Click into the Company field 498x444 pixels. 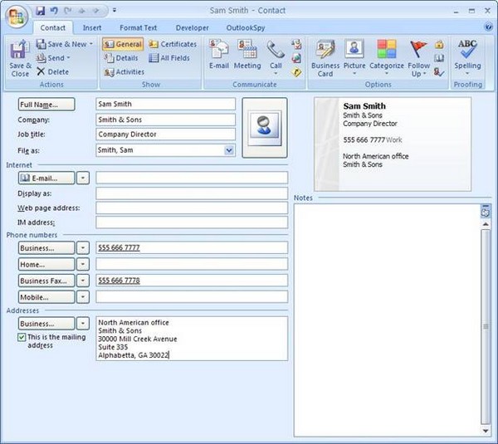(165, 120)
